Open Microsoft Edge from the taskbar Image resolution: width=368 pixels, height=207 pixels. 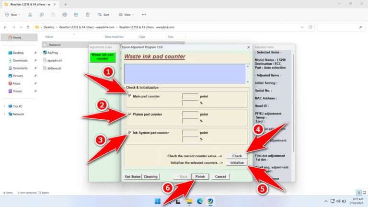[200, 201]
